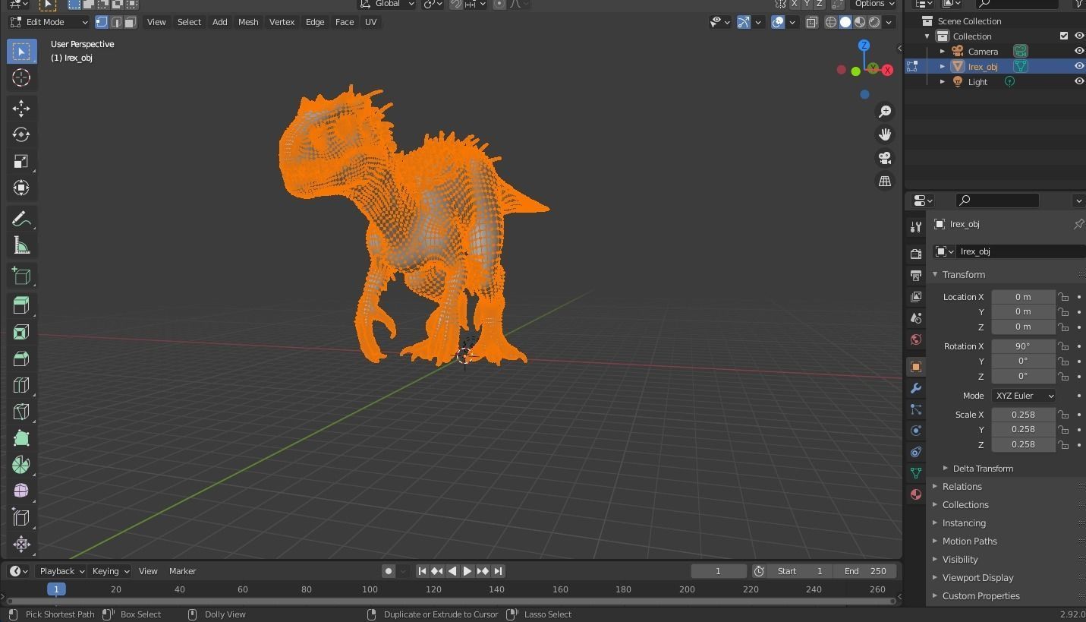This screenshot has width=1086, height=622.
Task: Select the Inset Faces tool
Action: 21,332
